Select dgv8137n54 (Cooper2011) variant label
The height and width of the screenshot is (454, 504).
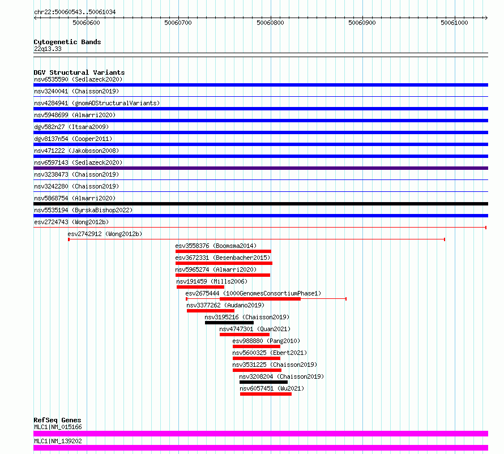[73, 139]
